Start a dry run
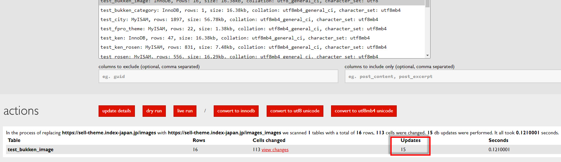The width and height of the screenshot is (561, 162). 154,111
